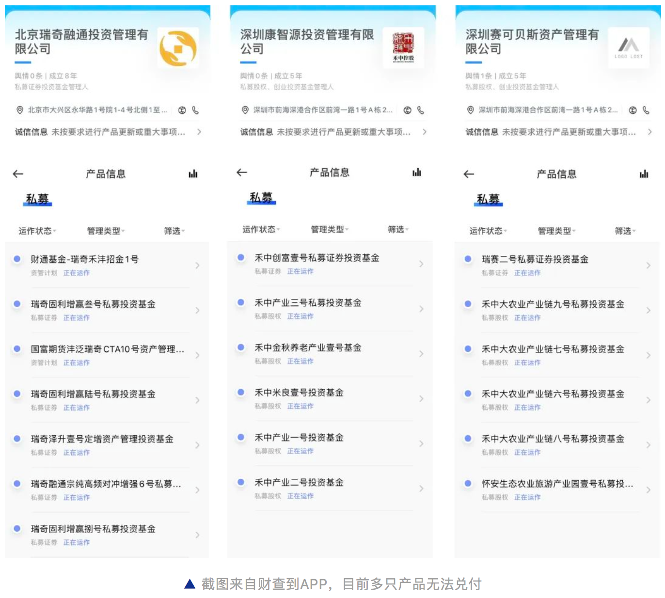Tap location pin on 深圳赛可贝斯 card

(471, 110)
